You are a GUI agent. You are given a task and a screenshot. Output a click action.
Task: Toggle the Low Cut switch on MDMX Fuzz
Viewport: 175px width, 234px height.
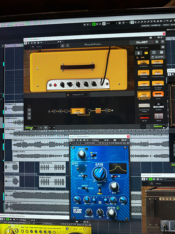pyautogui.click(x=93, y=155)
